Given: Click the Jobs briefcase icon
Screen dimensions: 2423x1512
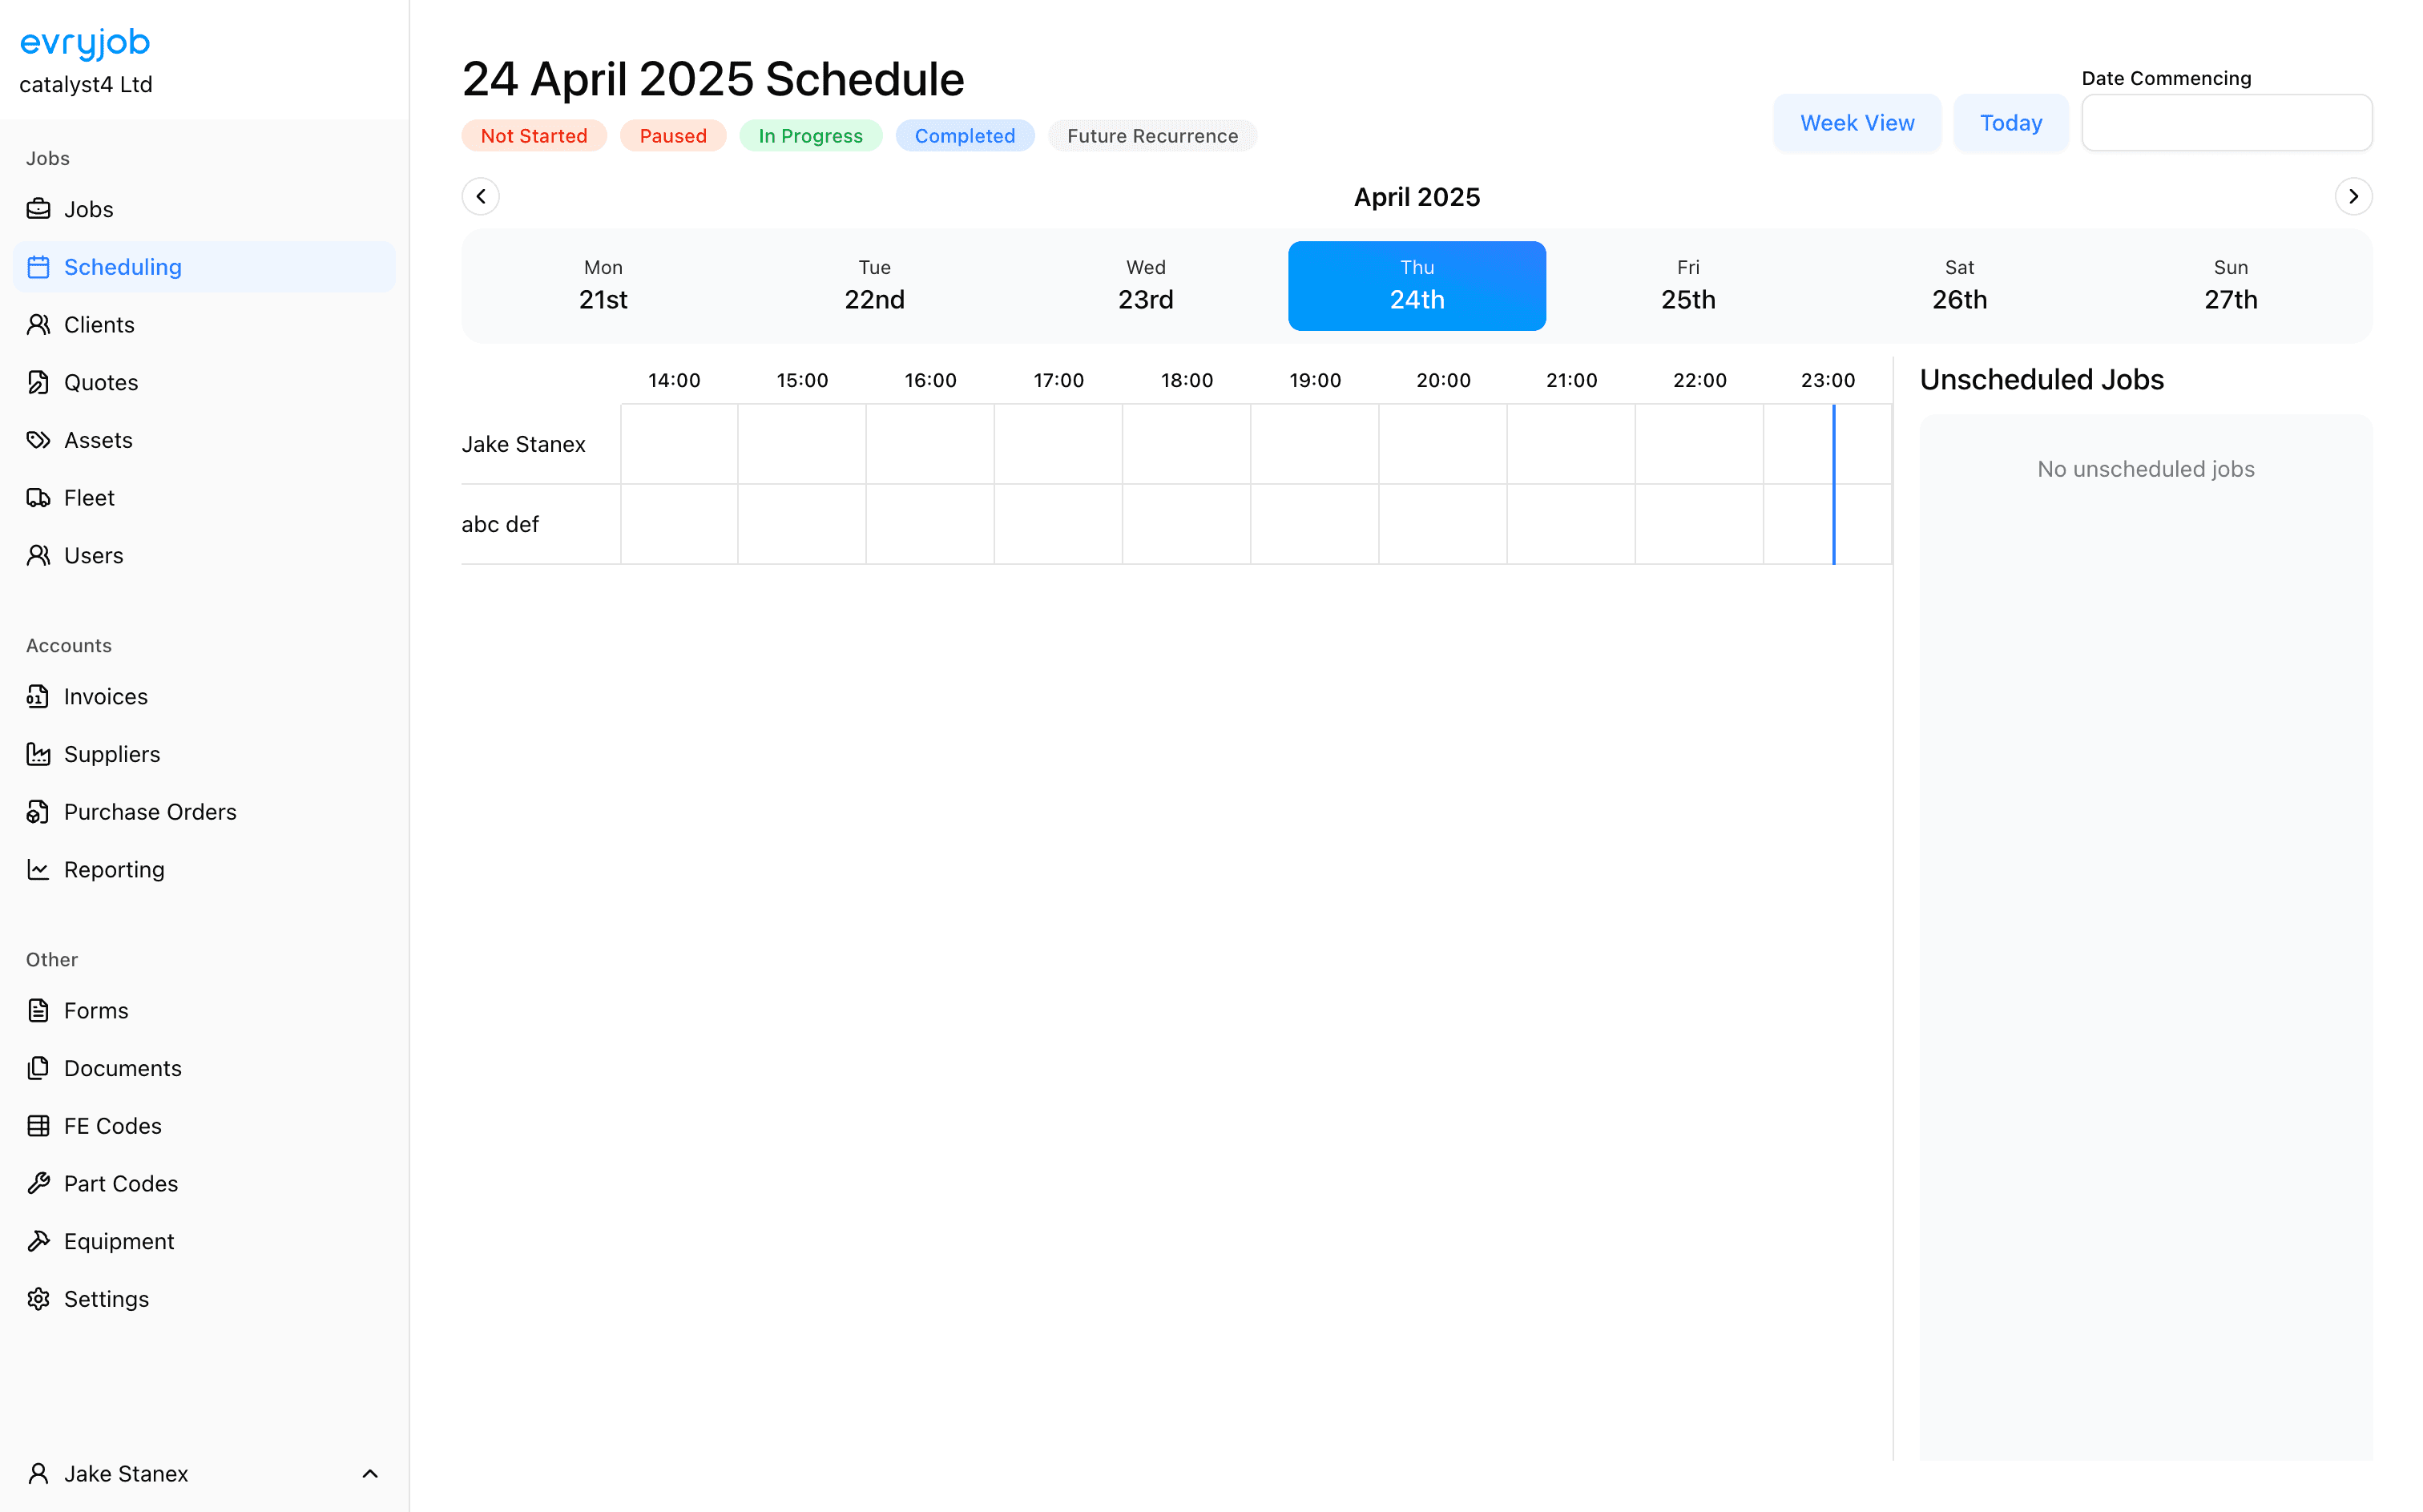Looking at the screenshot, I should (x=38, y=209).
